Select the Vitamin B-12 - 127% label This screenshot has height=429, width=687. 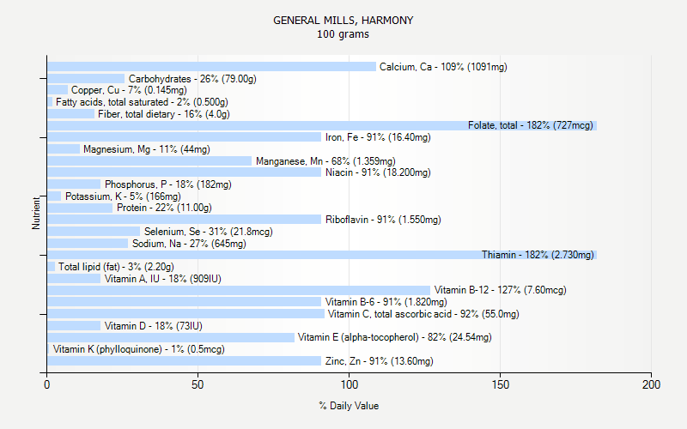pyautogui.click(x=501, y=290)
